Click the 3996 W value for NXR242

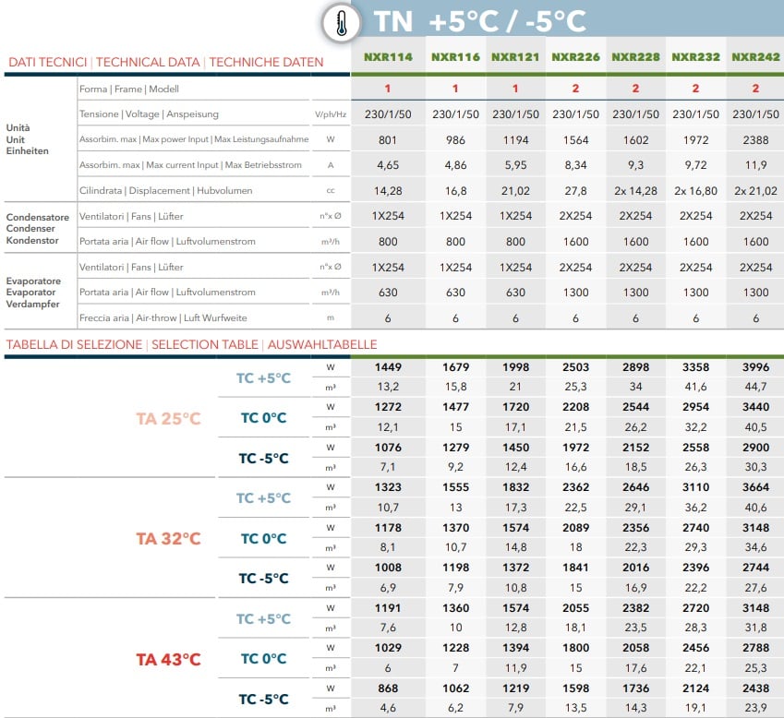tap(755, 366)
